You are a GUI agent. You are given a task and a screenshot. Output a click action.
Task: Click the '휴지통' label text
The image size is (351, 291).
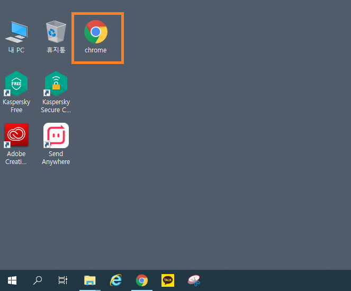click(56, 50)
